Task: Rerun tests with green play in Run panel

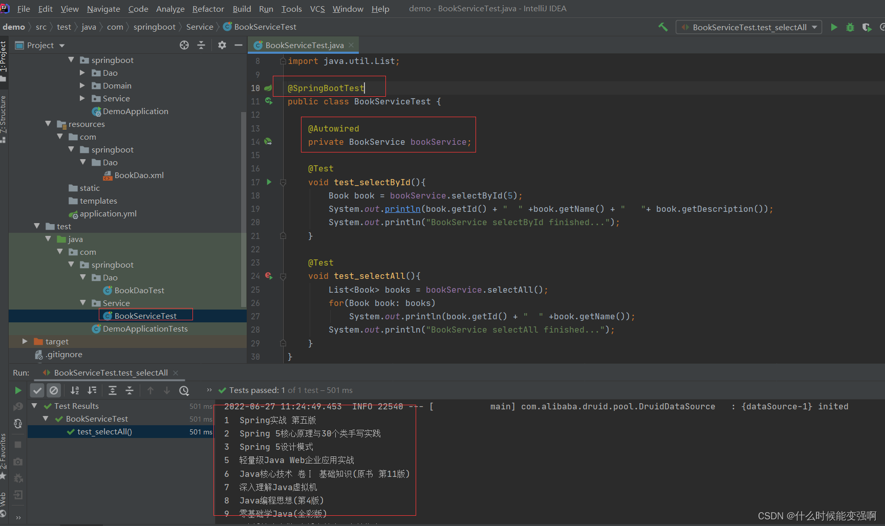Action: (x=17, y=390)
